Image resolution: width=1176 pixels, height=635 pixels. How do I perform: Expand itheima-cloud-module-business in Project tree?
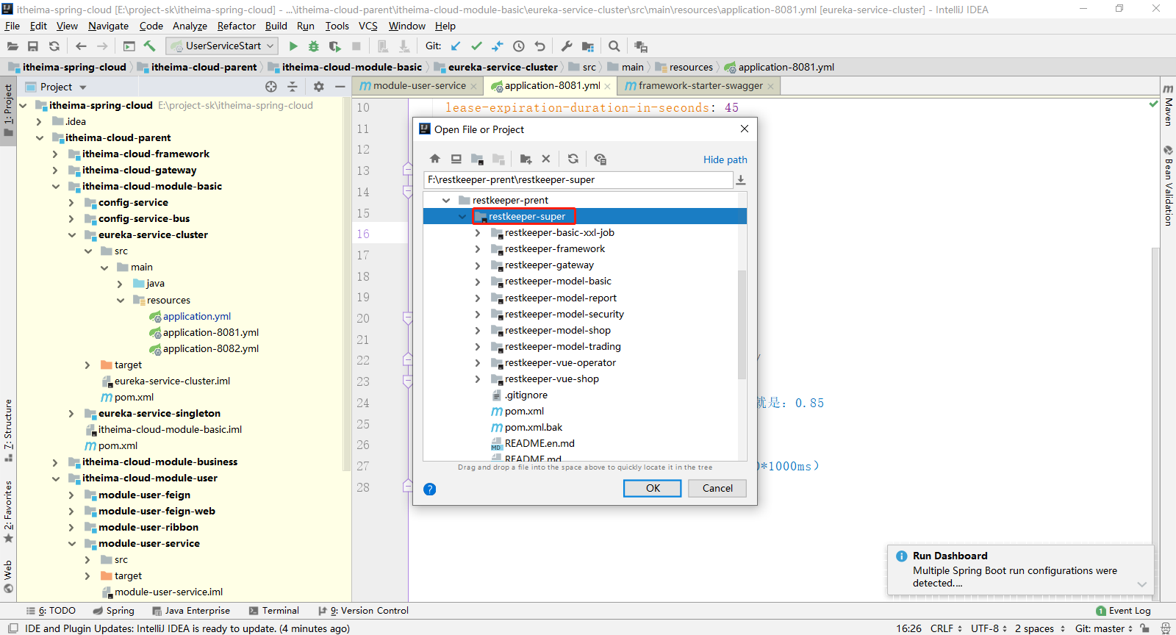[55, 462]
